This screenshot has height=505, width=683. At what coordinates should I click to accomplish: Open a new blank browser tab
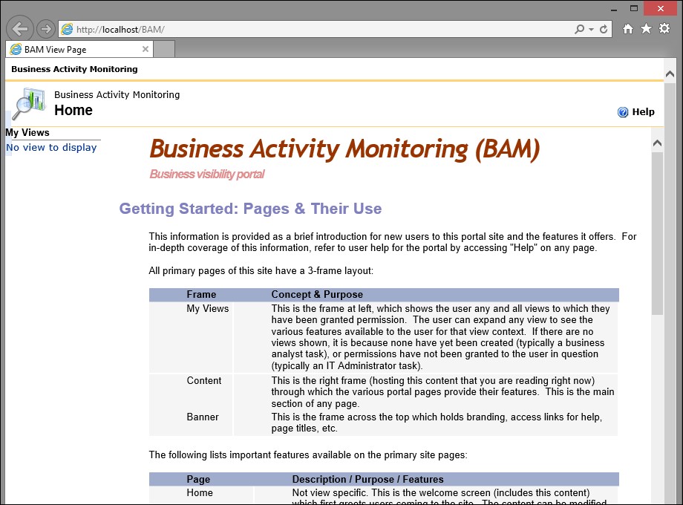click(x=164, y=49)
